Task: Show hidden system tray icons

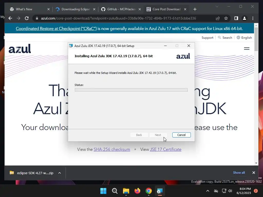Action: [208, 191]
